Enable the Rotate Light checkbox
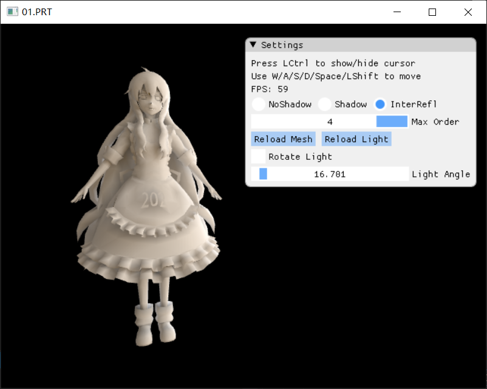The height and width of the screenshot is (389, 487). (259, 156)
